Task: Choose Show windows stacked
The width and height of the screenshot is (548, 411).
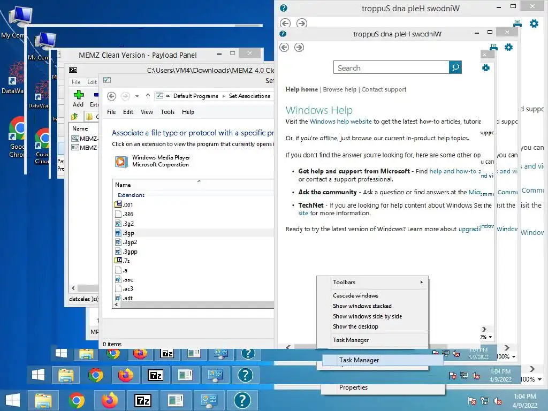Action: (x=362, y=306)
